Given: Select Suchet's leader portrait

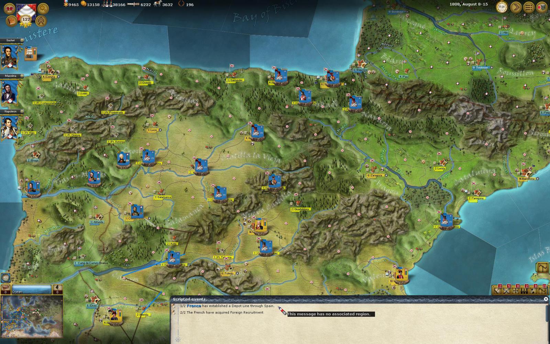Looking at the screenshot, I should 10,57.
